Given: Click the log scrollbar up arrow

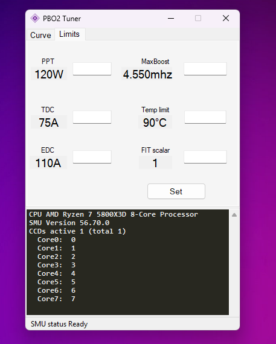Looking at the screenshot, I should pos(234,215).
